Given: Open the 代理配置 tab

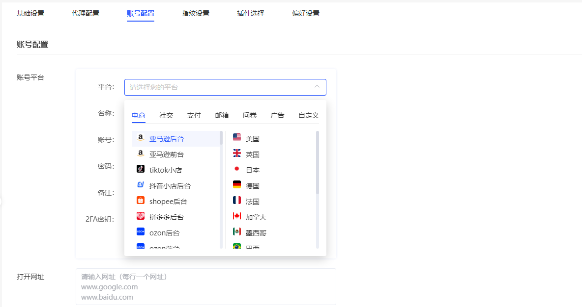Looking at the screenshot, I should [85, 13].
